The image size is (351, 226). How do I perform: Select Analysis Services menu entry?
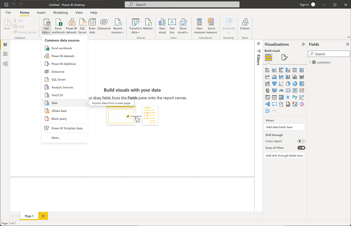[64, 87]
